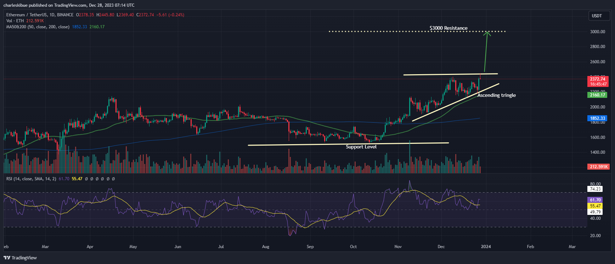Click the Sep label on time axis
Screen dimensions: 615x264
(310, 247)
